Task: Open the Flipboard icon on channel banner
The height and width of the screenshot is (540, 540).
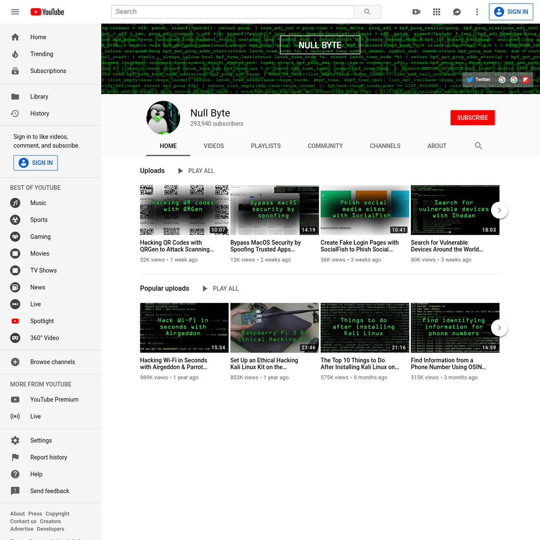Action: 525,80
